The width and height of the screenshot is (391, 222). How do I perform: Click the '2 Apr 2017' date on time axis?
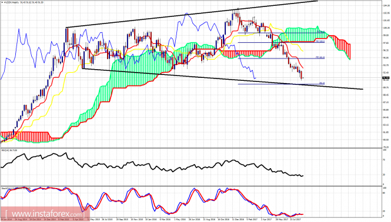click(x=266, y=220)
